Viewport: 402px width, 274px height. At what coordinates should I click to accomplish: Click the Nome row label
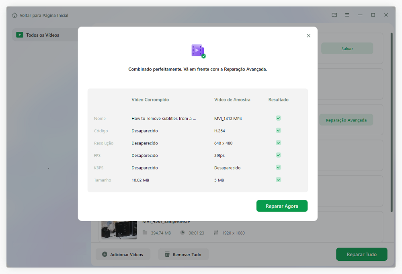click(100, 119)
